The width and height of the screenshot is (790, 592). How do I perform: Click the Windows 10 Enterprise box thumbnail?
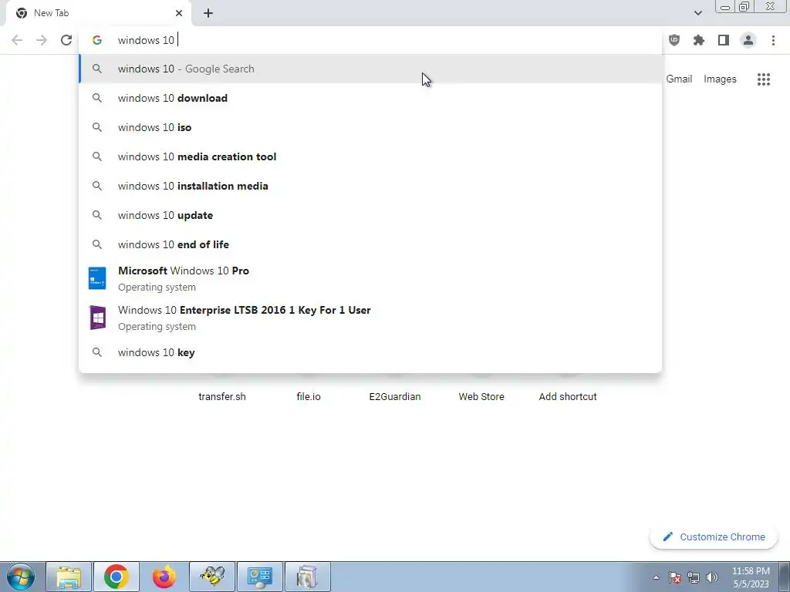(97, 318)
